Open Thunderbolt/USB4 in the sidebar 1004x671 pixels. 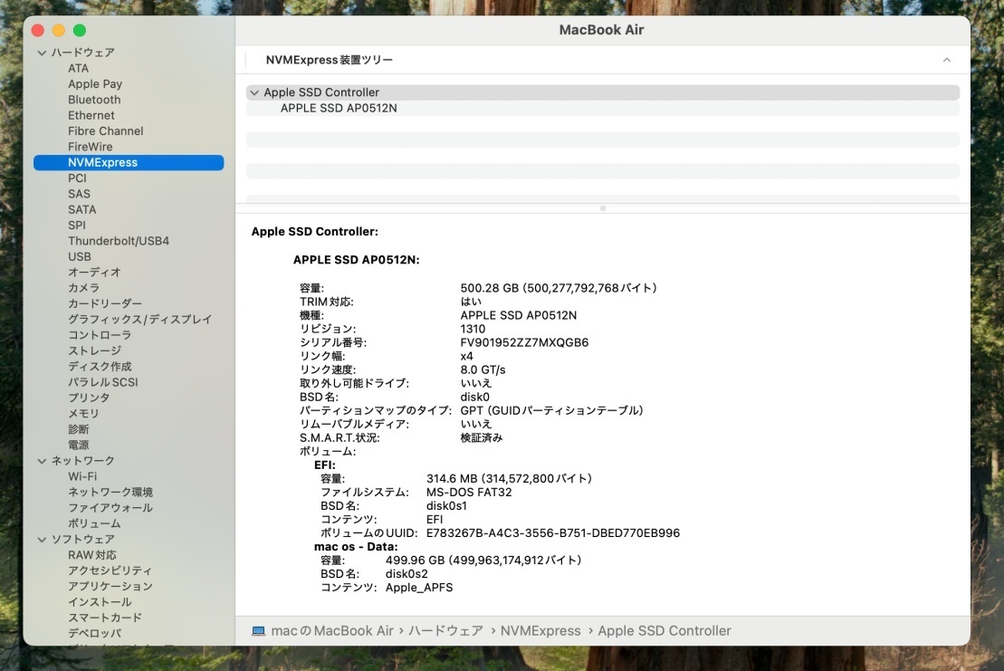point(119,241)
